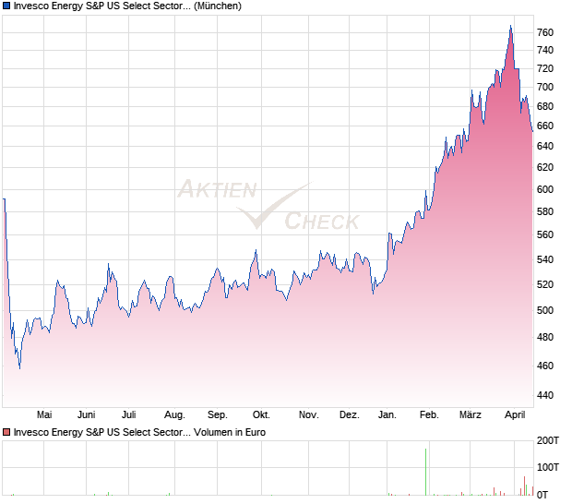Viewport: 572px width, 504px height.
Task: Click the red legend square beside Volumen title
Action: pos(6,433)
